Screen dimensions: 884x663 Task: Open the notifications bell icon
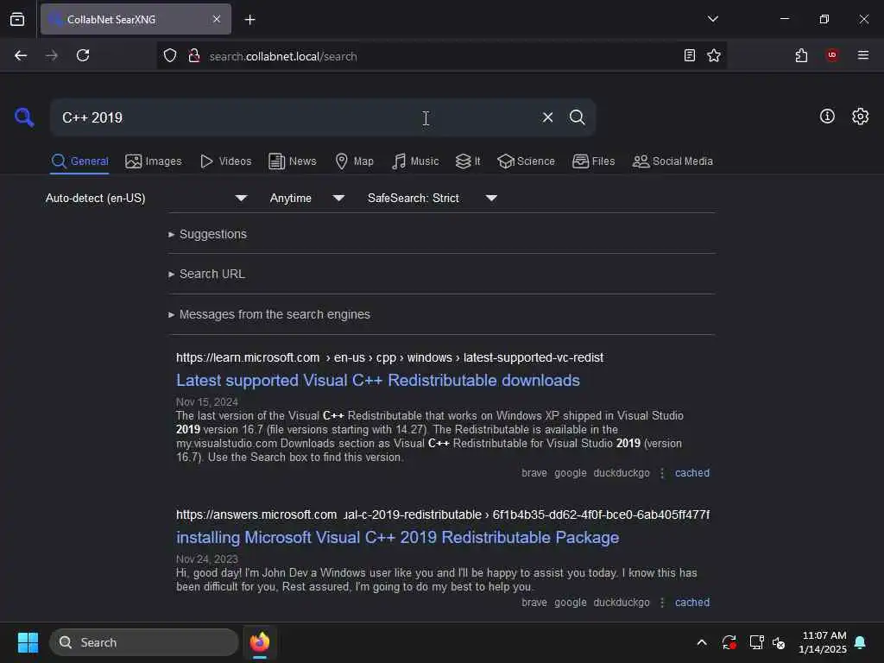click(x=861, y=642)
